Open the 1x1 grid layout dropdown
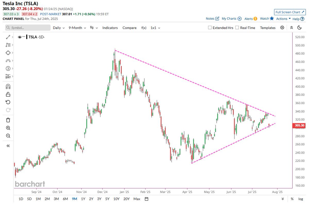Image resolution: width=309 pixels, height=204 pixels. [155, 28]
